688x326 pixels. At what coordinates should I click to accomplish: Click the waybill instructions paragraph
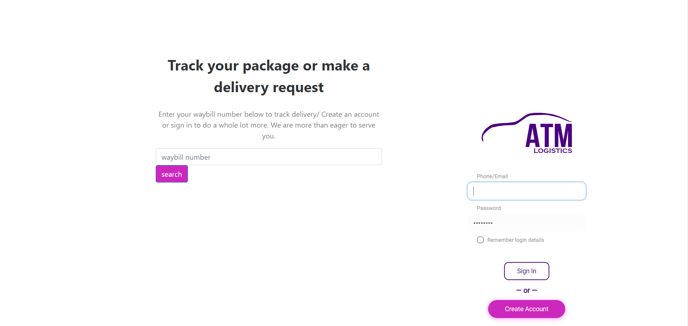269,125
